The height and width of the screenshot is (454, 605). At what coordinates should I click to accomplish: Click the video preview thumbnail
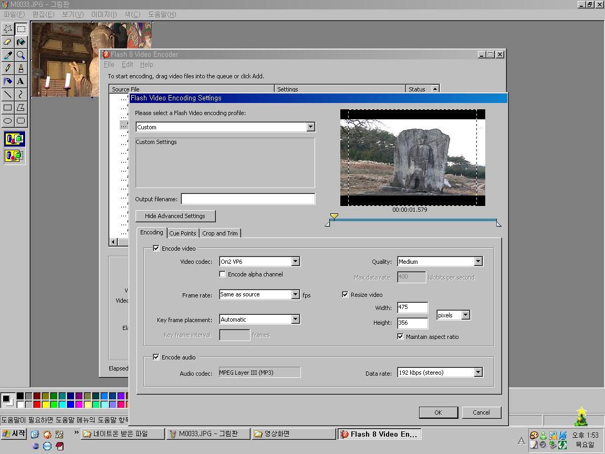[412, 158]
